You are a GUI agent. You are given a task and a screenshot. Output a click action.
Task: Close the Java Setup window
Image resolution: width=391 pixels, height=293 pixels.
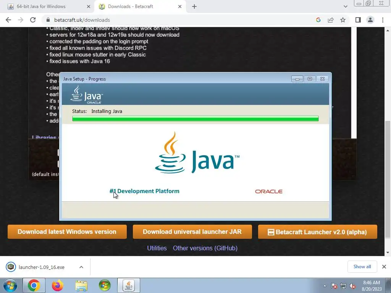pos(322,79)
